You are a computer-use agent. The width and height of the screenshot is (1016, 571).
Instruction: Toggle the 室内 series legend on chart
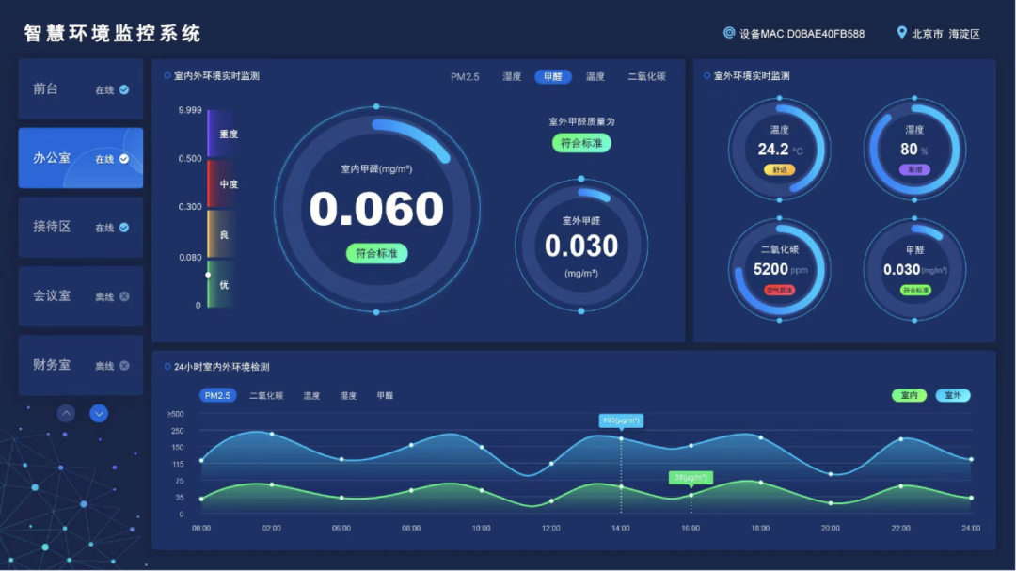point(909,396)
